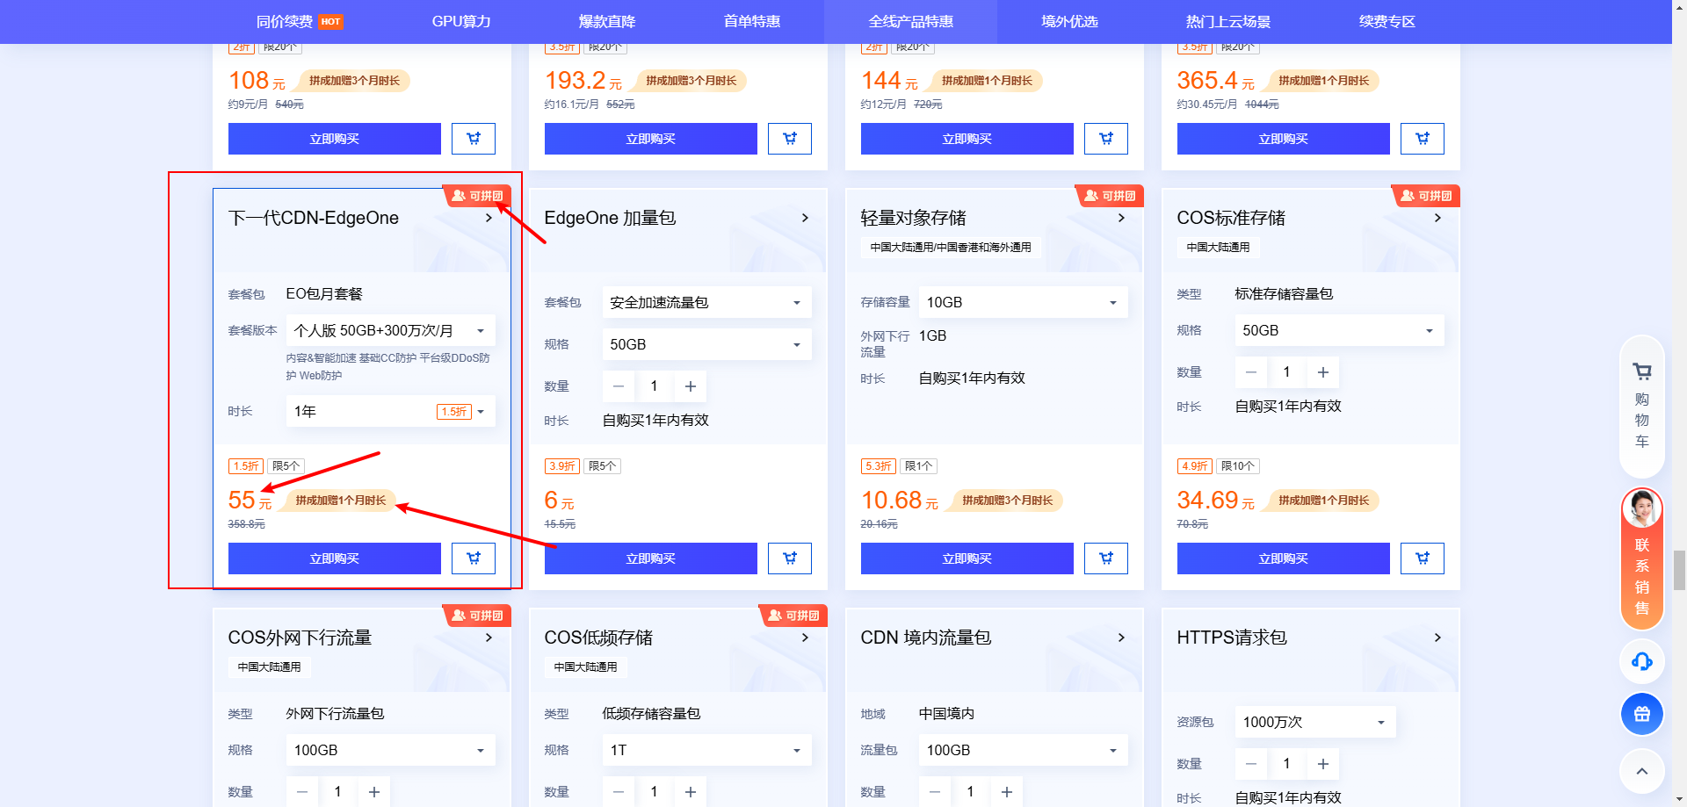Screen dimensions: 1687x807
Task: Add the 193.2元 package to cart
Action: 790,139
